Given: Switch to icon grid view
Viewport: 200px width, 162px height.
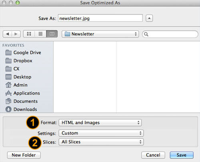Looking at the screenshot, I should point(29,34).
